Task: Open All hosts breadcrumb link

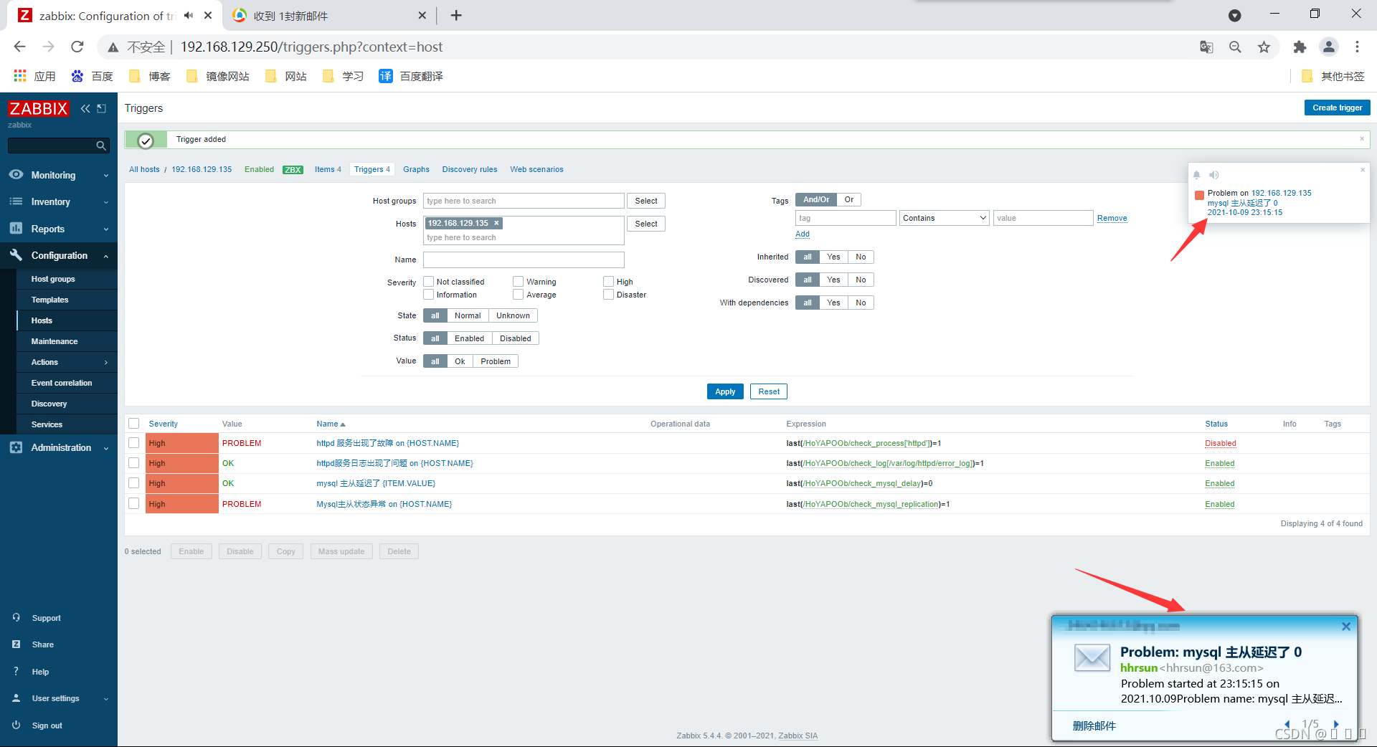Action: (x=144, y=170)
